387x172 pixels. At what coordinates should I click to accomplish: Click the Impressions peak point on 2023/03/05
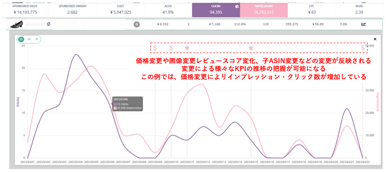tap(91, 66)
